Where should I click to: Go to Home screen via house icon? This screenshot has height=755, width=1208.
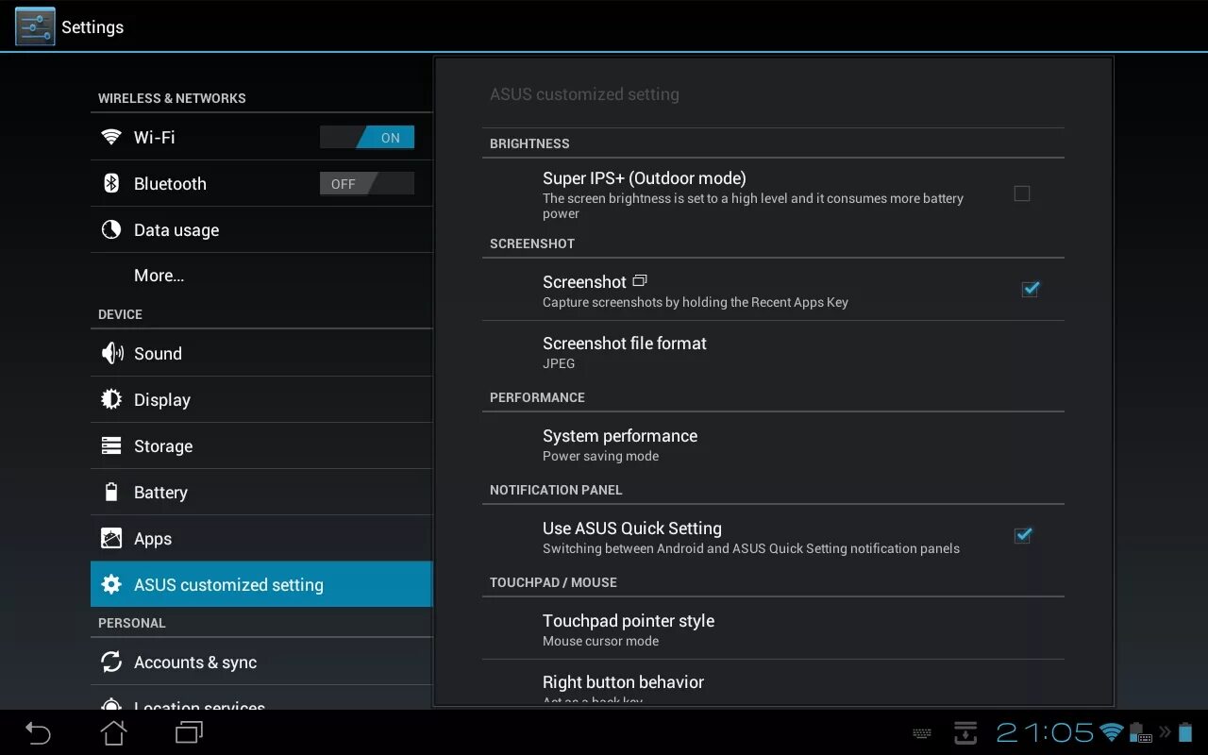point(113,732)
